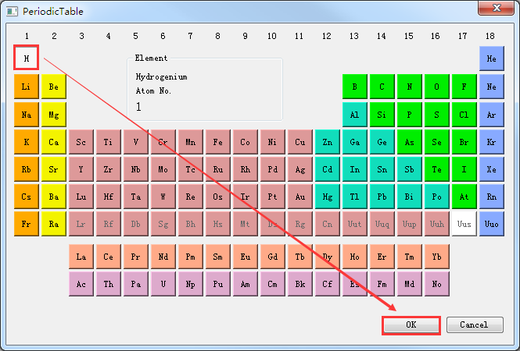Pick the Cadmium (Cd) element

328,169
